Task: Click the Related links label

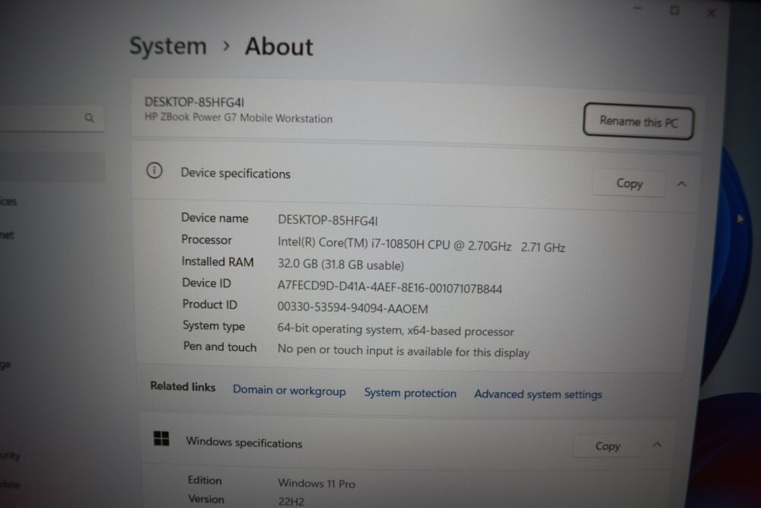Action: [183, 387]
